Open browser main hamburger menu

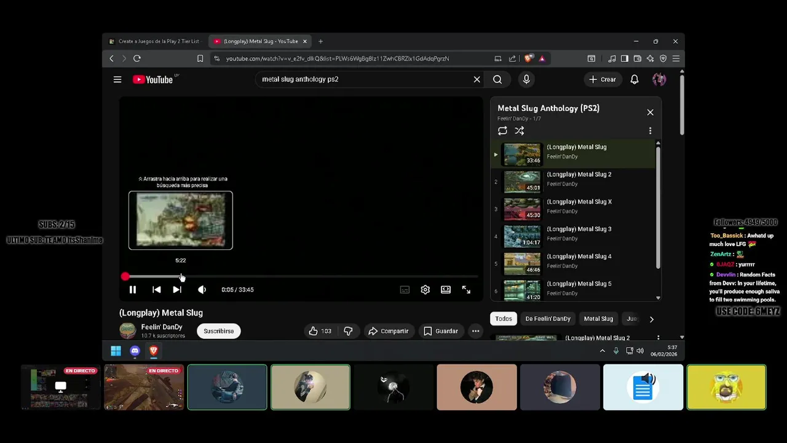click(676, 58)
